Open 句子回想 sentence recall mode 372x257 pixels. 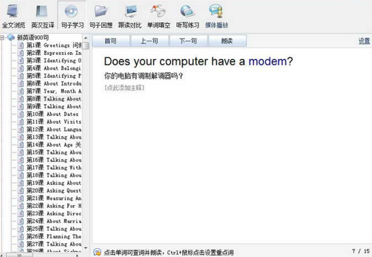(100, 16)
